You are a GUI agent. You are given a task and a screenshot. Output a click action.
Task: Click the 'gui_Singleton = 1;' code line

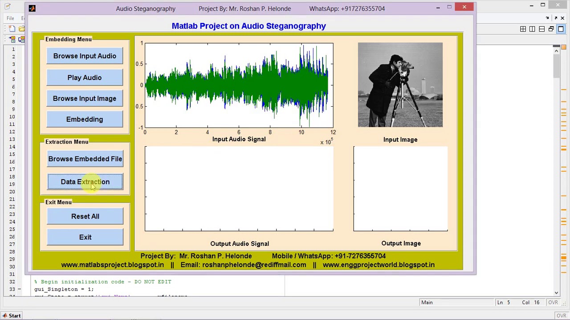(x=64, y=289)
